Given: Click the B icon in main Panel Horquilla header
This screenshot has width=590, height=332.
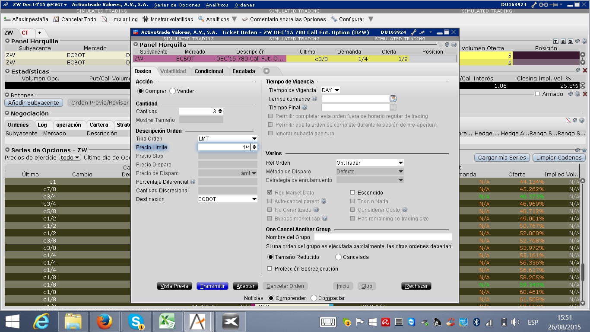Looking at the screenshot, I should pyautogui.click(x=563, y=41).
